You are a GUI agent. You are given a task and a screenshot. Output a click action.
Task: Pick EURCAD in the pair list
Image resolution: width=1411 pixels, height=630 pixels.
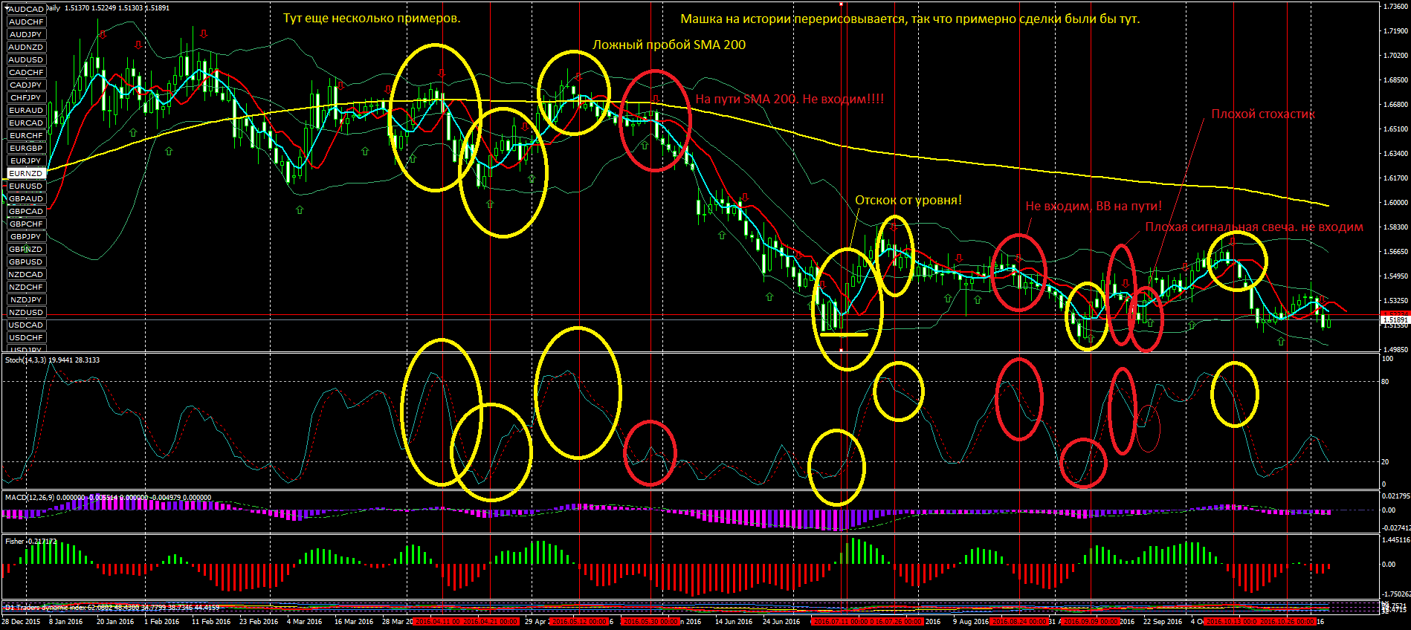[x=26, y=123]
